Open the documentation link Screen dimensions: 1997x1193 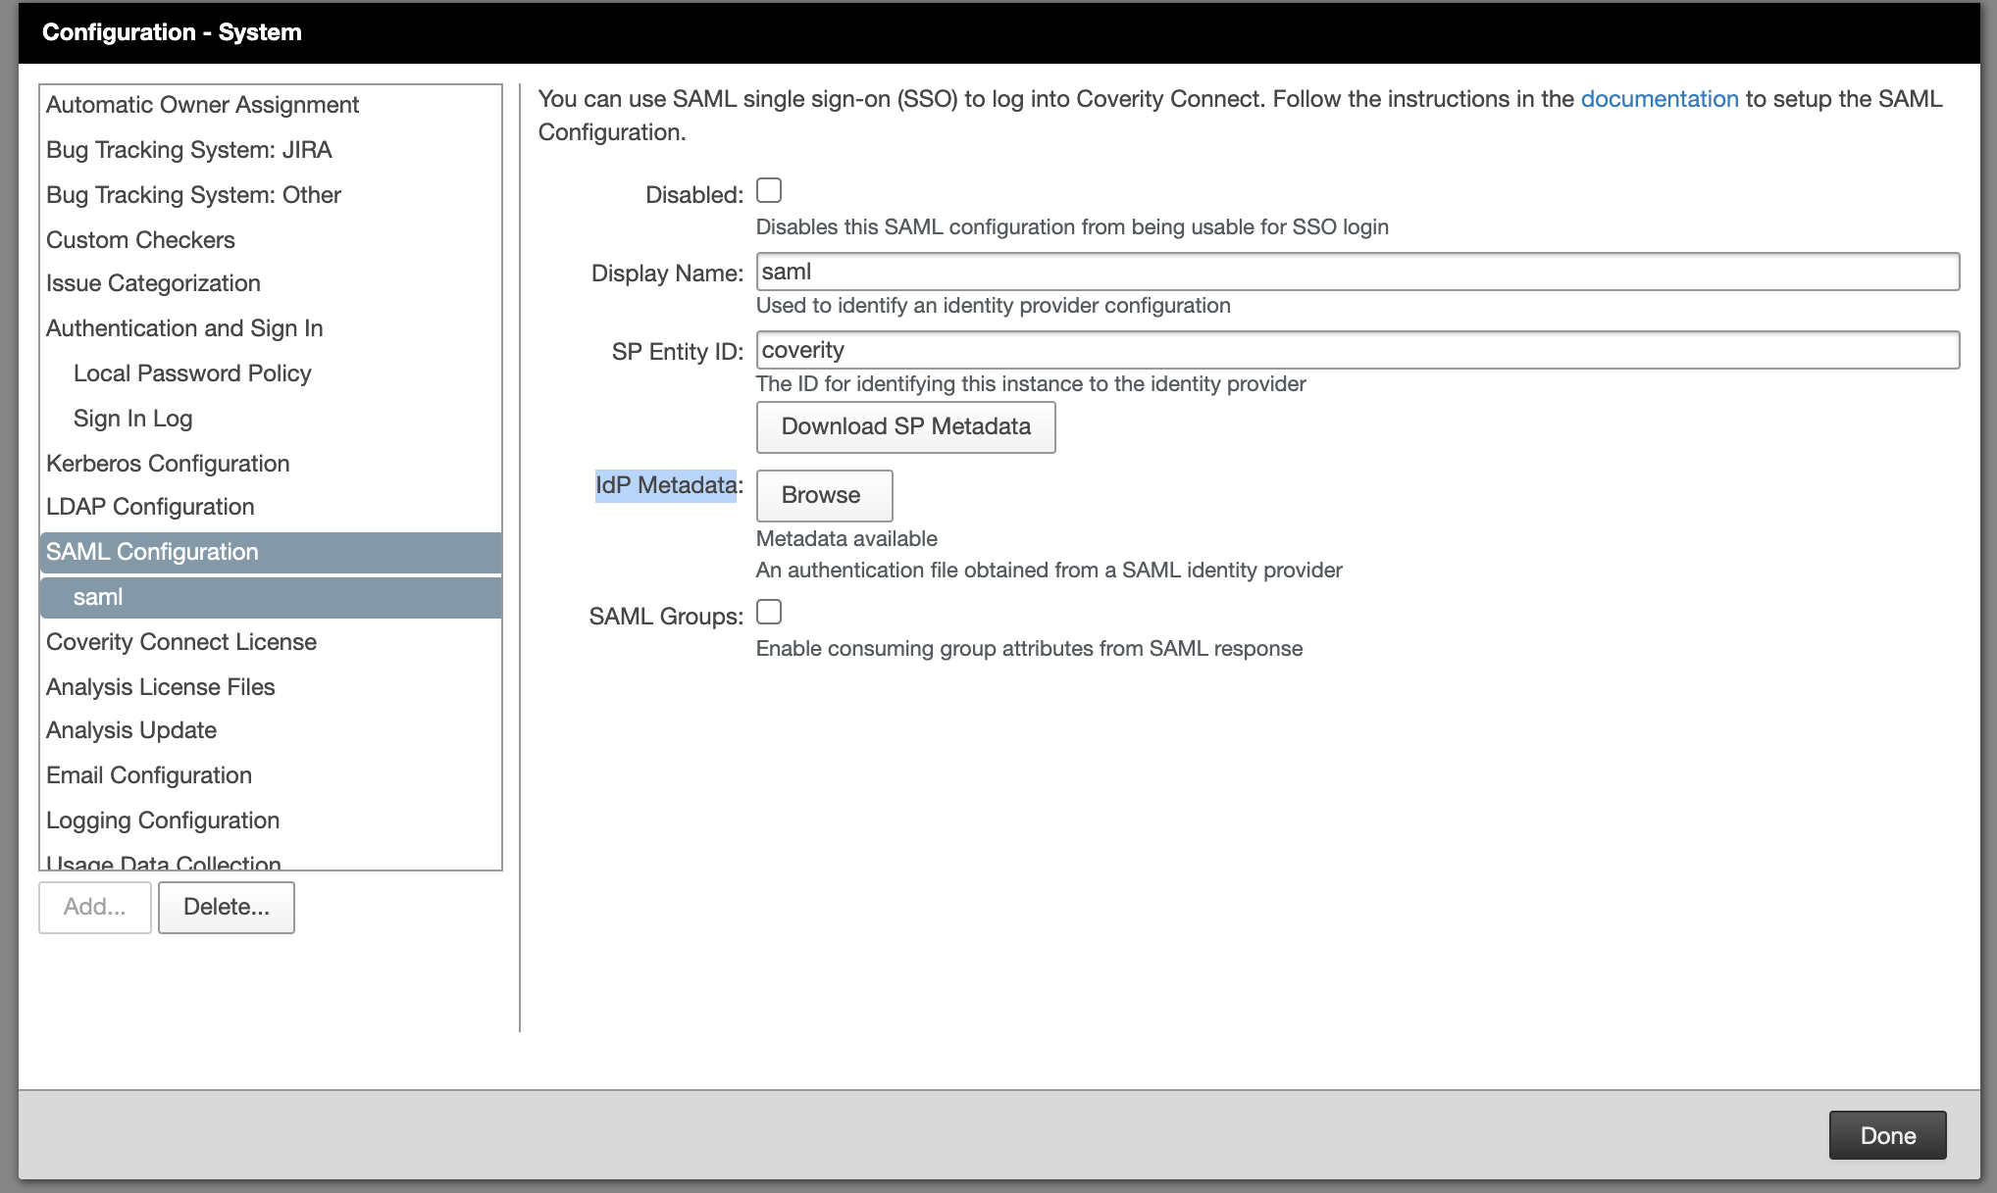tap(1660, 98)
